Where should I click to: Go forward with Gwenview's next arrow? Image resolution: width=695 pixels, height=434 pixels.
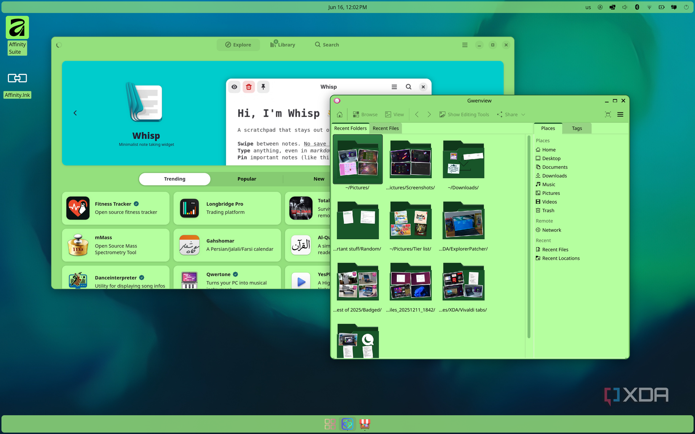[x=429, y=114]
